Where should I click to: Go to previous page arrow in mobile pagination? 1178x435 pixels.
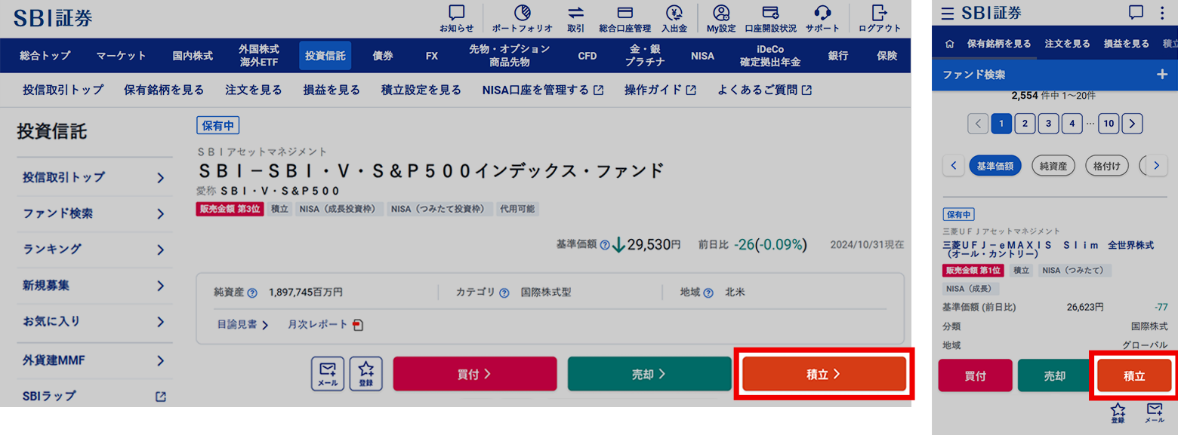click(x=977, y=124)
